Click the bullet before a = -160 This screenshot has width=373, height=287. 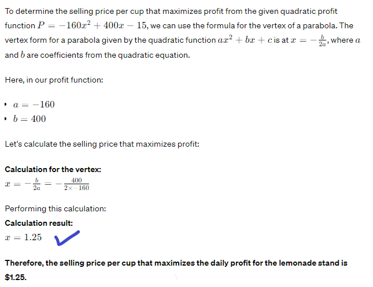[x=6, y=105]
